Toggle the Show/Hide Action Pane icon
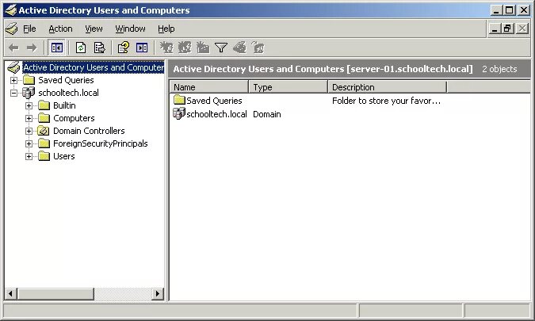Screen dimensions: 535x321 142,48
